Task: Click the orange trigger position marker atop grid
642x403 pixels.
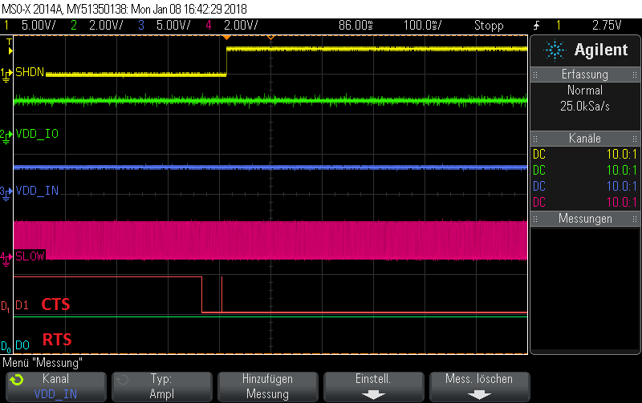Action: point(226,38)
